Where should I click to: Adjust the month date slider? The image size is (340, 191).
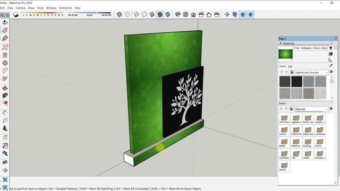tap(42, 14)
